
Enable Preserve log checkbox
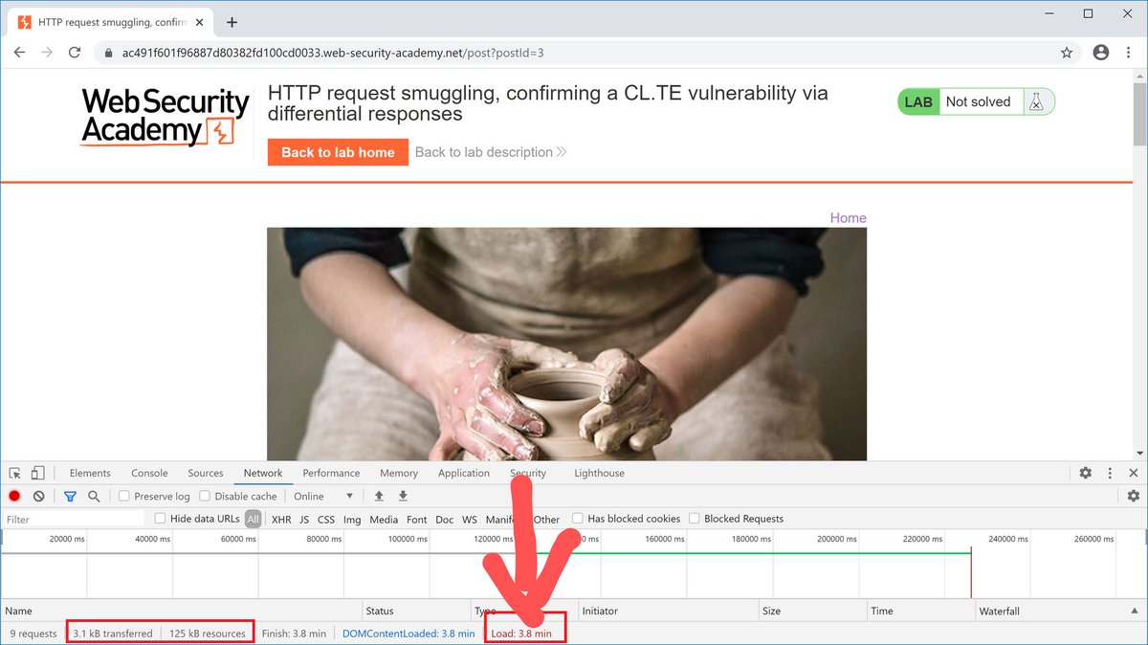tap(123, 496)
